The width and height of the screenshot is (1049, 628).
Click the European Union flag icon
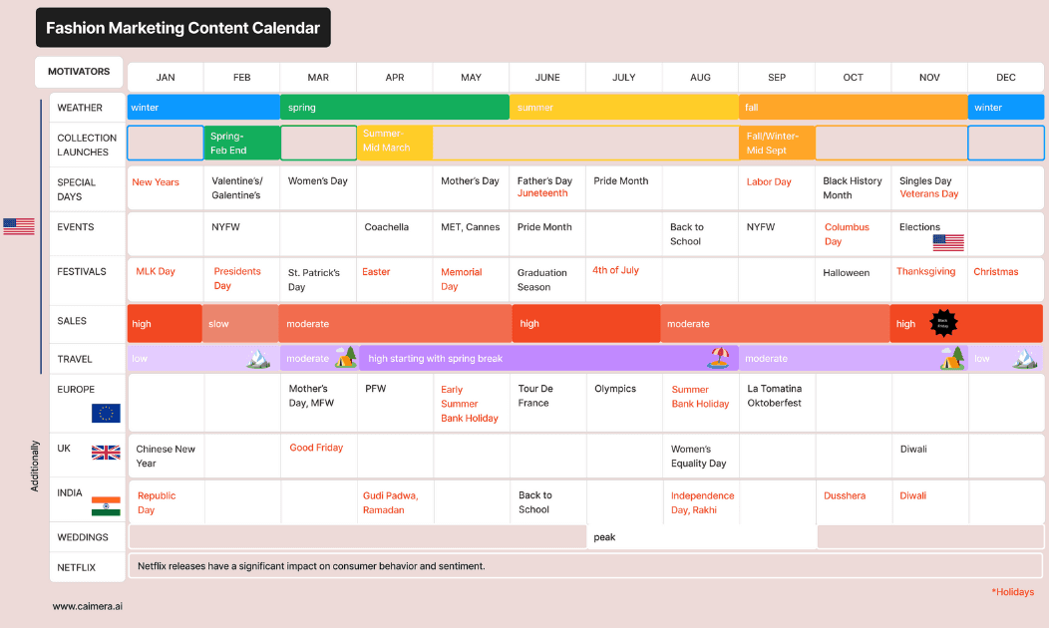coord(106,414)
